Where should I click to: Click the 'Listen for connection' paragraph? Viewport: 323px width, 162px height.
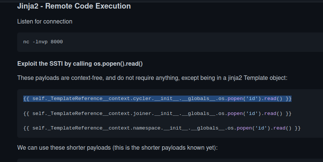(x=45, y=22)
